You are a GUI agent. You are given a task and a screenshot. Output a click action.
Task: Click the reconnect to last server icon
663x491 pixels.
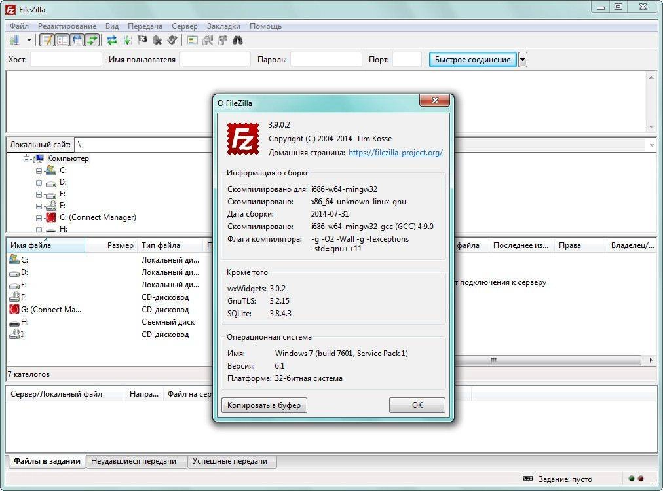click(172, 40)
